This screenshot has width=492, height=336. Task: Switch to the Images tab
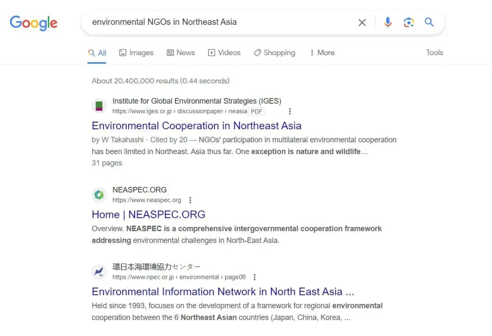coord(136,53)
